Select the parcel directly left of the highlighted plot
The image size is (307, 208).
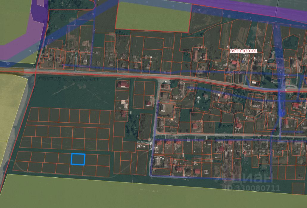coord(65,159)
